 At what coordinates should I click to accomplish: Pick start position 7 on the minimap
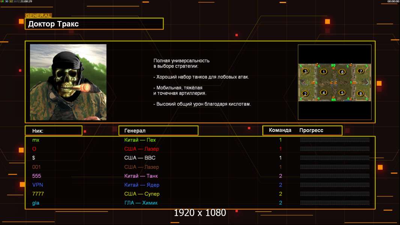pyautogui.click(x=361, y=71)
